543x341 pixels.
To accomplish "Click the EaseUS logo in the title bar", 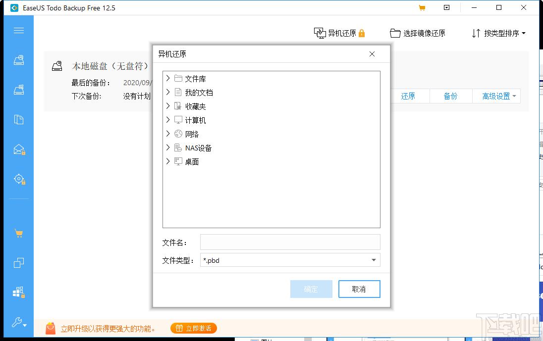I will [x=14, y=8].
